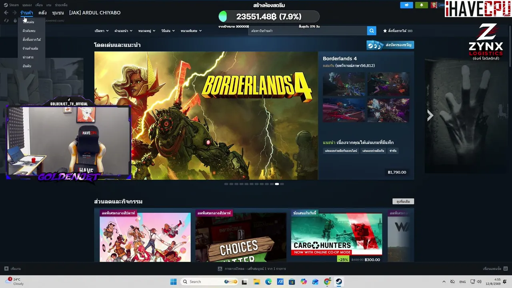
Task: Click the lock icon beside the URL
Action: pos(15,20)
